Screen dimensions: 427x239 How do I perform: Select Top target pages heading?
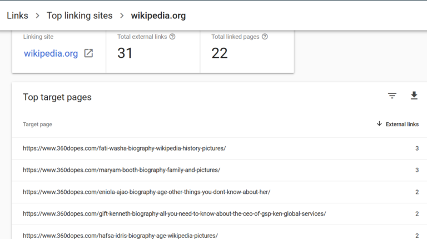(x=57, y=97)
